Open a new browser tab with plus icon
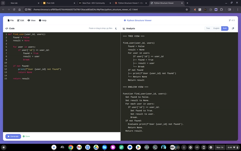Viewport: 241px width, 151px height. [187, 3]
